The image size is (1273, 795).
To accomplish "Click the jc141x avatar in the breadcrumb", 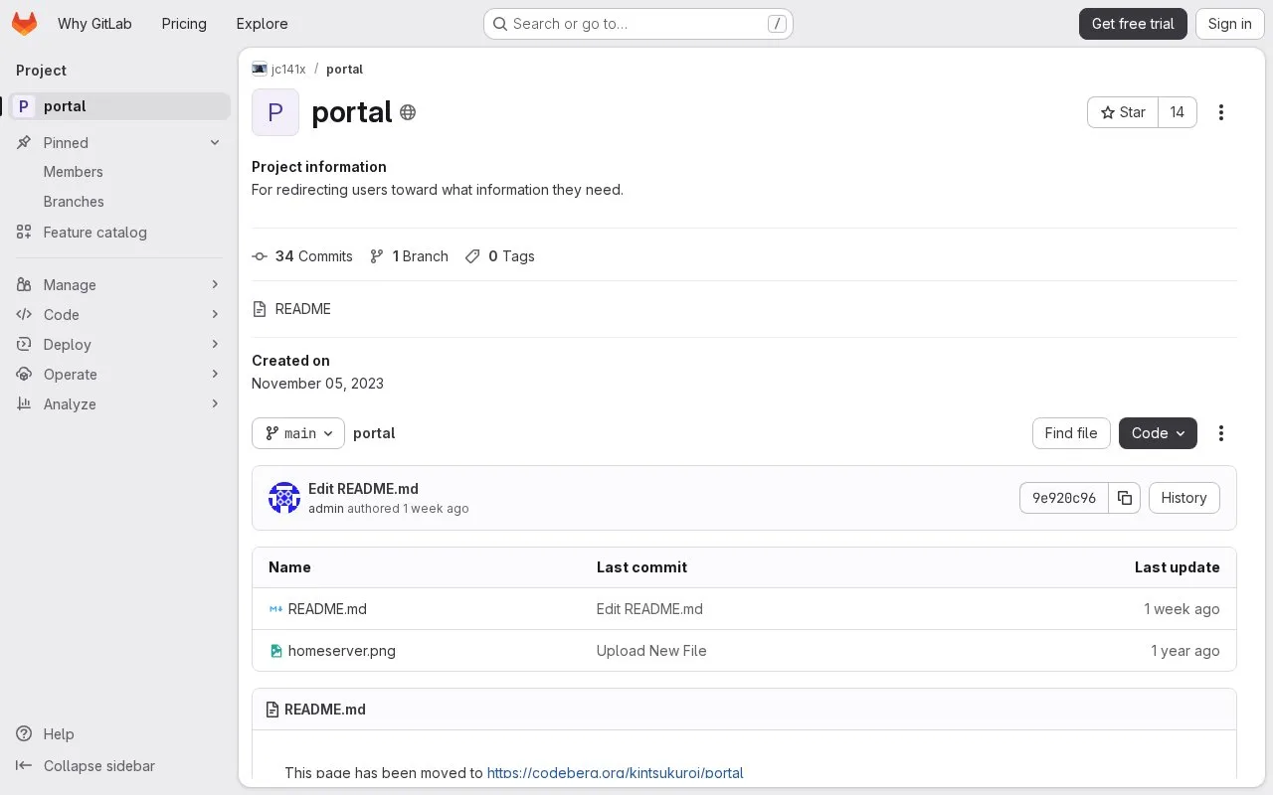I will [x=260, y=69].
